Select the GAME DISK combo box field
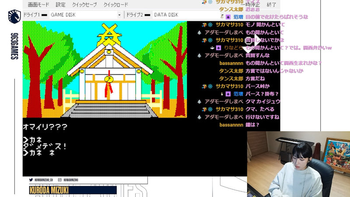This screenshot has width=350, height=197. pyautogui.click(x=85, y=15)
